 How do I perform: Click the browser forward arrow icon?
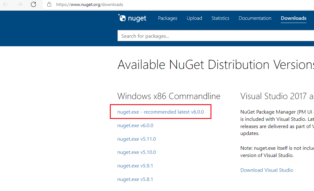(x=20, y=5)
